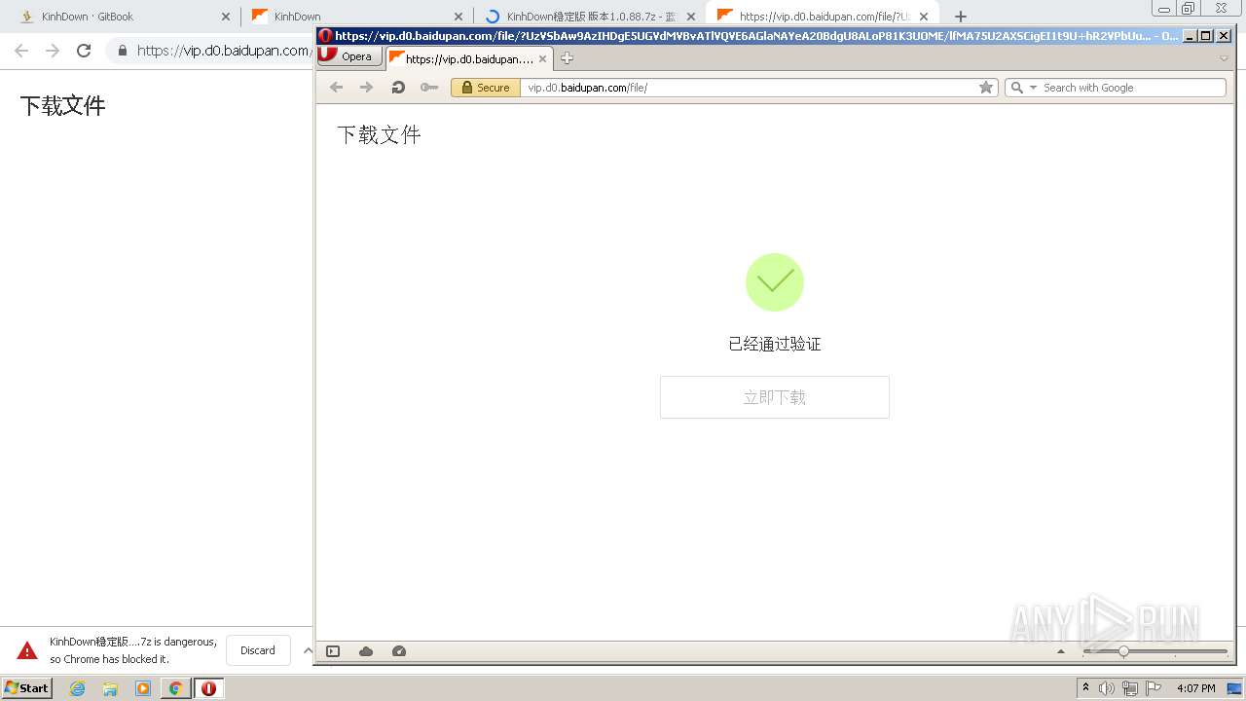Open the volume tray icon
Image resolution: width=1246 pixels, height=701 pixels.
[1107, 688]
